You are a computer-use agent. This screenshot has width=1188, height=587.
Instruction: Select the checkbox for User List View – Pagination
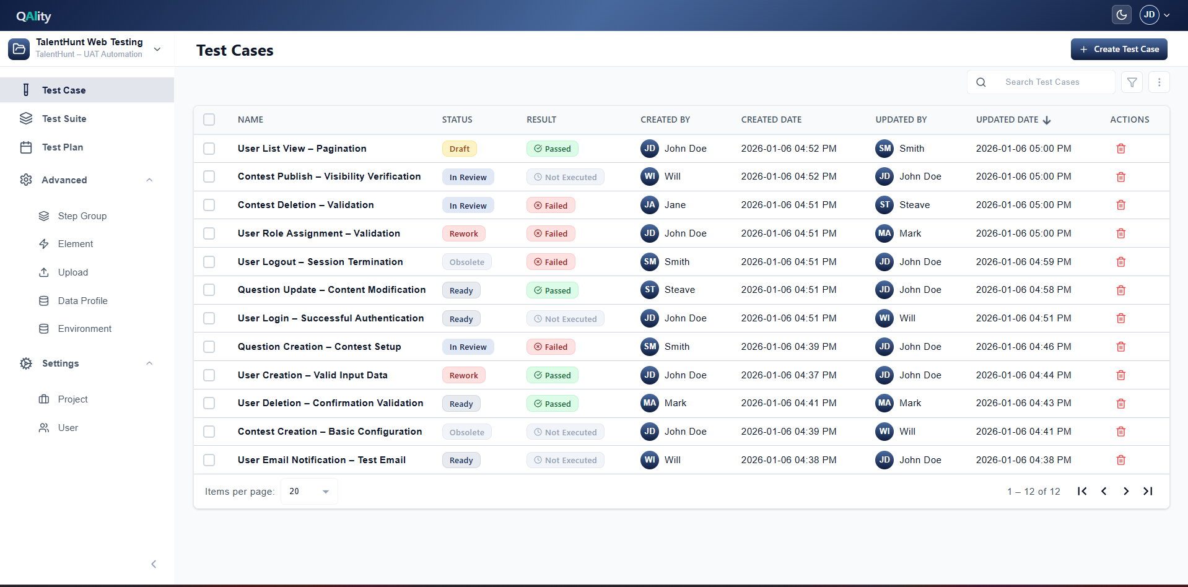pyautogui.click(x=209, y=149)
